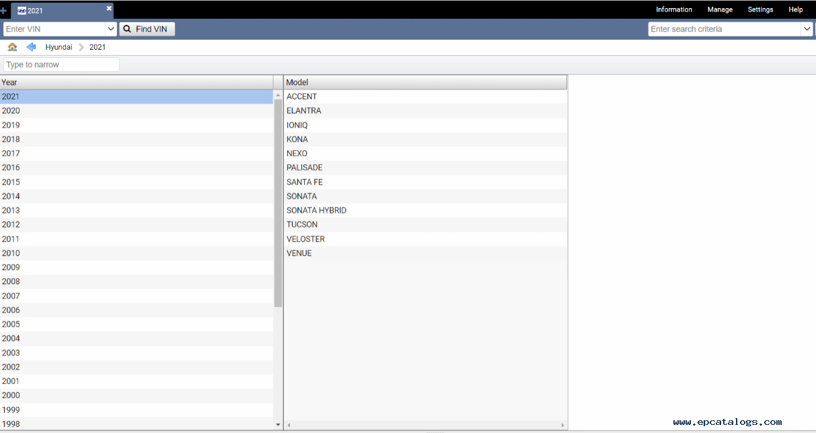Select year 2005
Image resolution: width=816 pixels, height=433 pixels.
click(137, 324)
